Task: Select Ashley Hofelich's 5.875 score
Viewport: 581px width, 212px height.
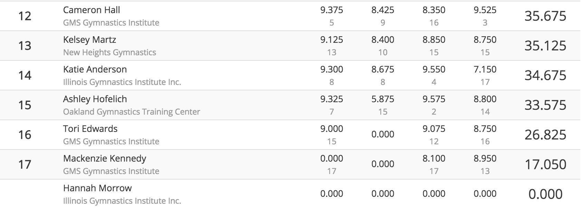Action: pyautogui.click(x=383, y=99)
